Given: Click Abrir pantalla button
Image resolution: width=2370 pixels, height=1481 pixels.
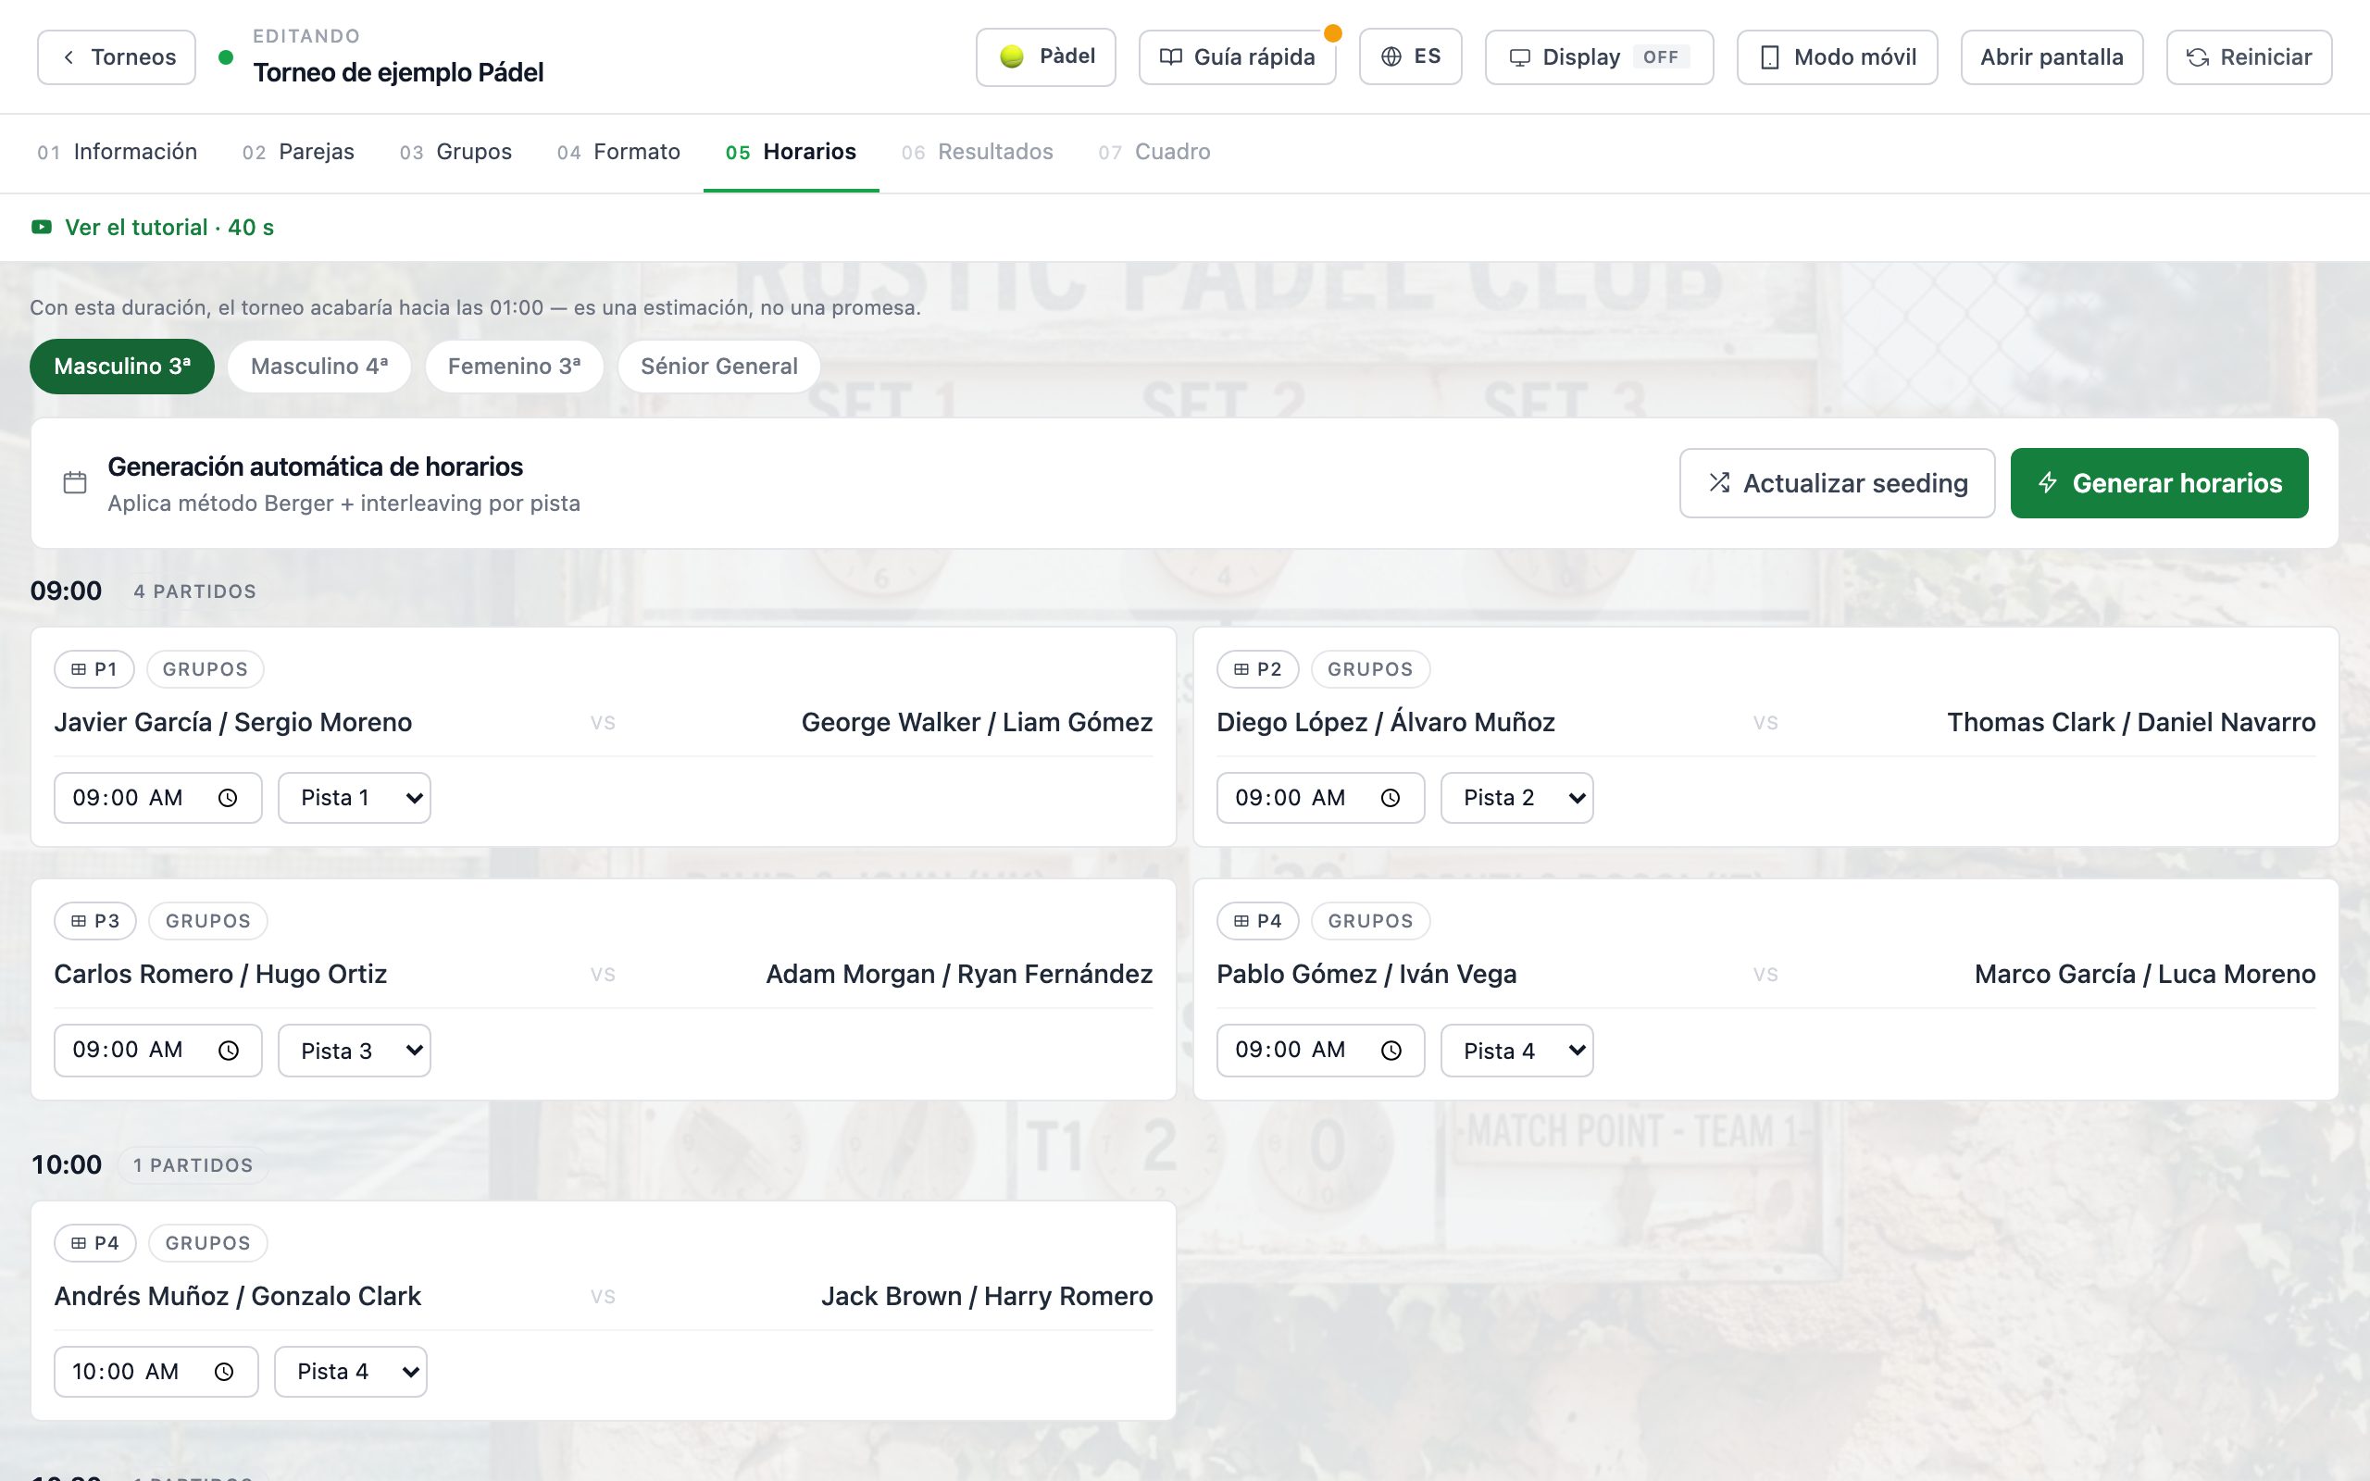Looking at the screenshot, I should (2052, 57).
